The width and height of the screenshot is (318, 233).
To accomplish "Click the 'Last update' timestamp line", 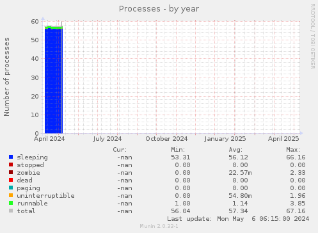I will pos(238,219).
